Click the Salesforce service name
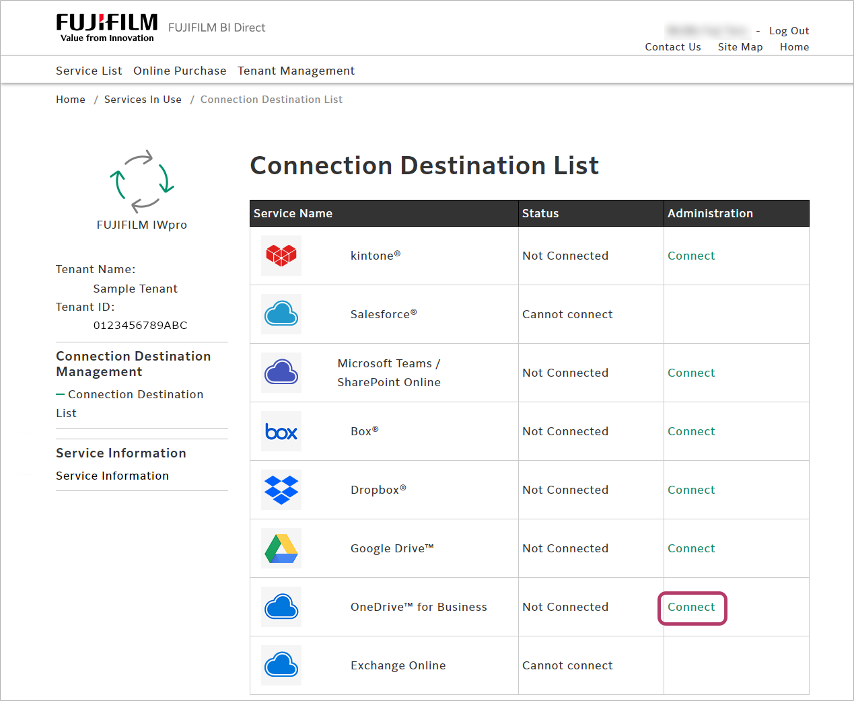Image resolution: width=854 pixels, height=701 pixels. pyautogui.click(x=384, y=314)
